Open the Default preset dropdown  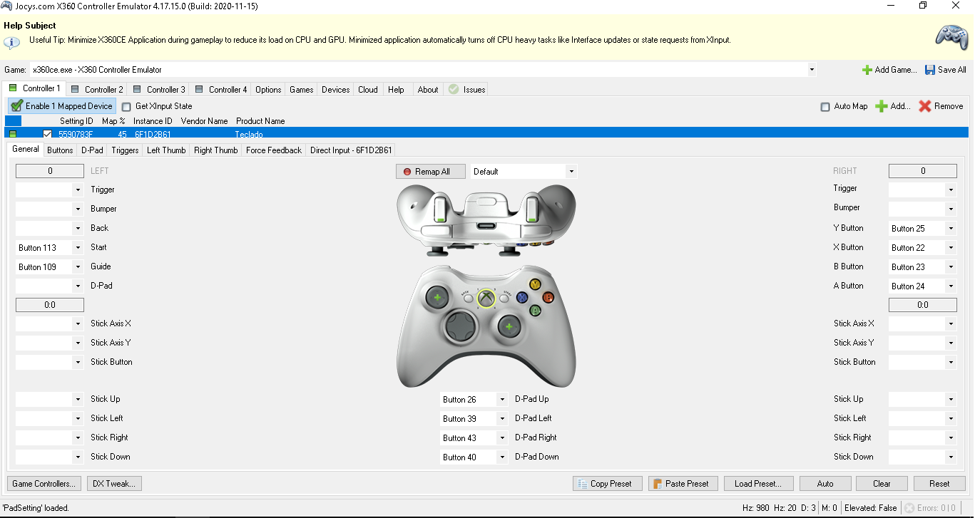click(x=571, y=172)
